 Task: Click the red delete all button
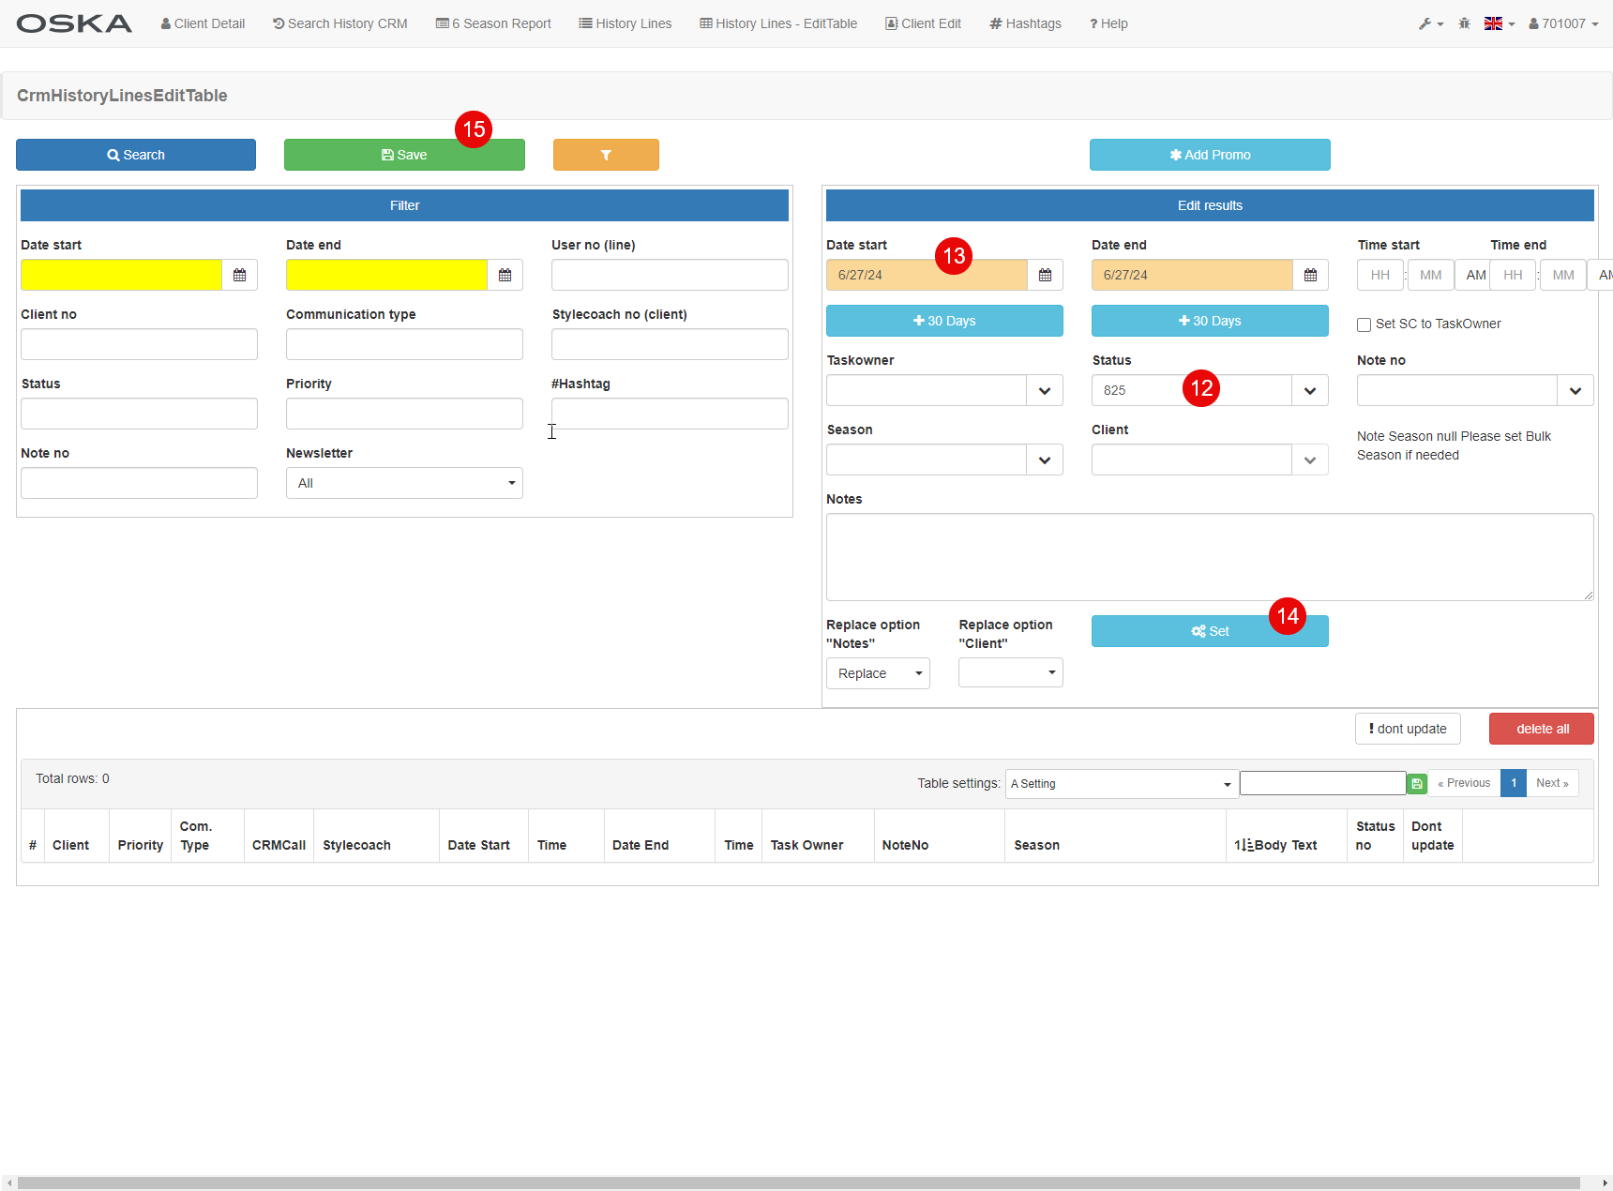(1542, 729)
